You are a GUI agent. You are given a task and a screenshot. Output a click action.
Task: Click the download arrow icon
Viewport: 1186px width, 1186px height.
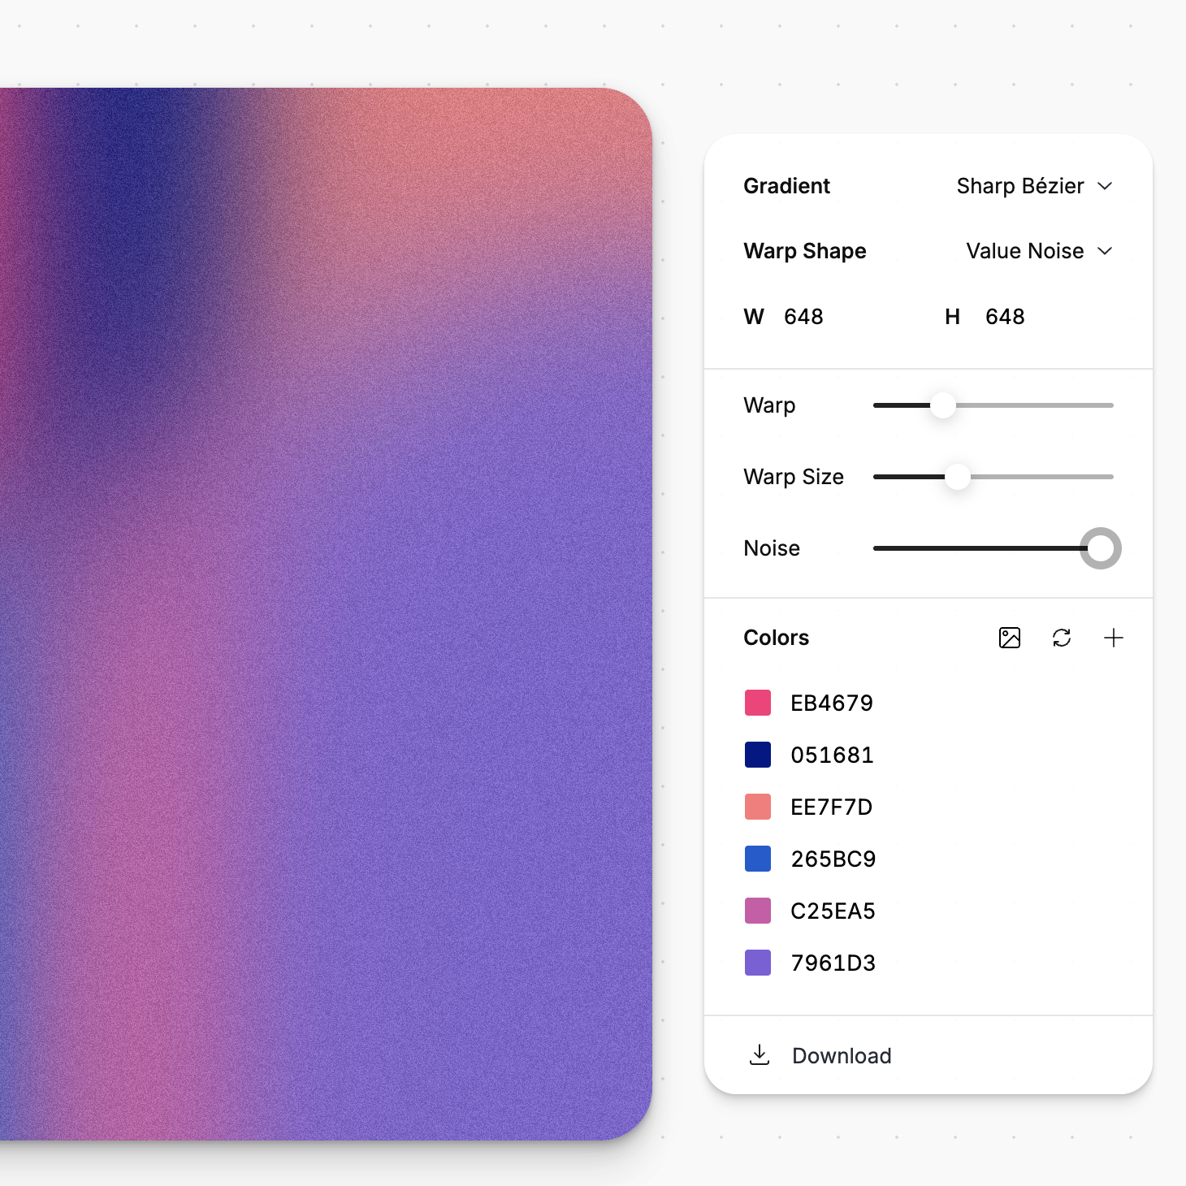760,1055
